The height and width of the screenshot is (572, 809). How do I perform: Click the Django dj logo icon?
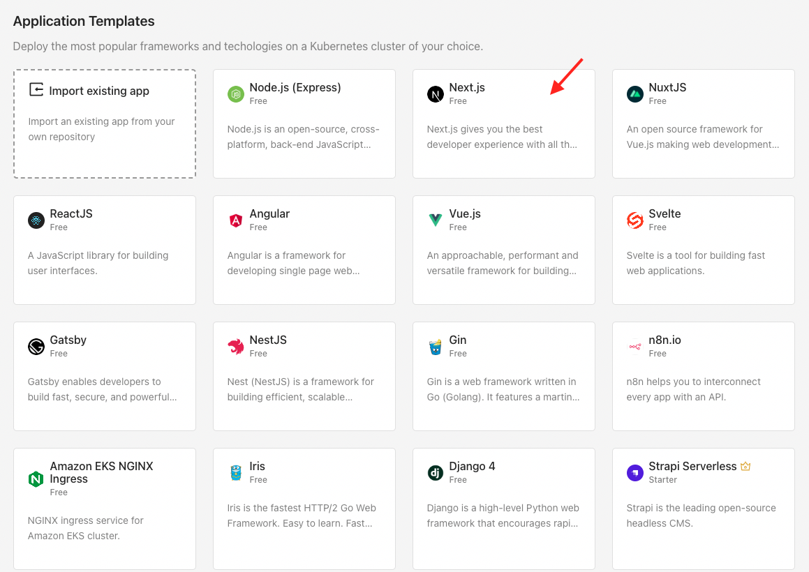tap(436, 472)
